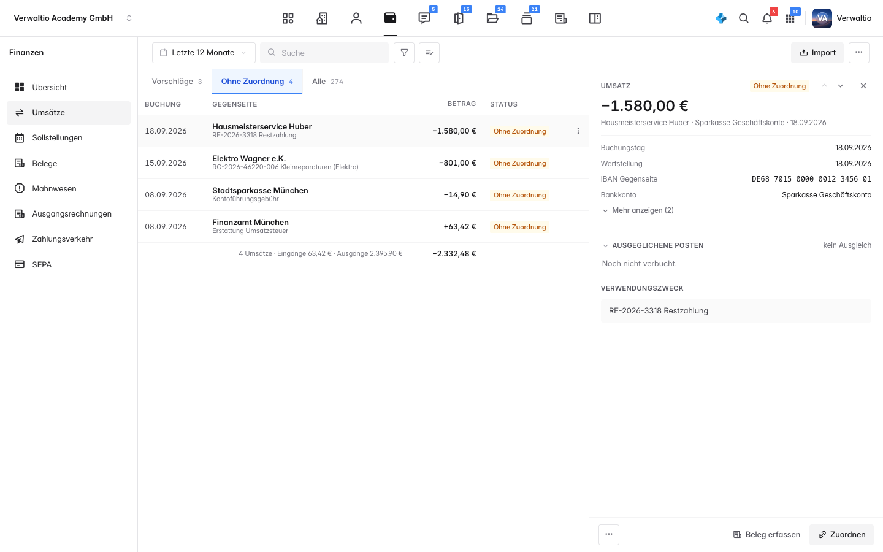Go to Belege in the sidebar
The height and width of the screenshot is (552, 883).
click(x=69, y=163)
